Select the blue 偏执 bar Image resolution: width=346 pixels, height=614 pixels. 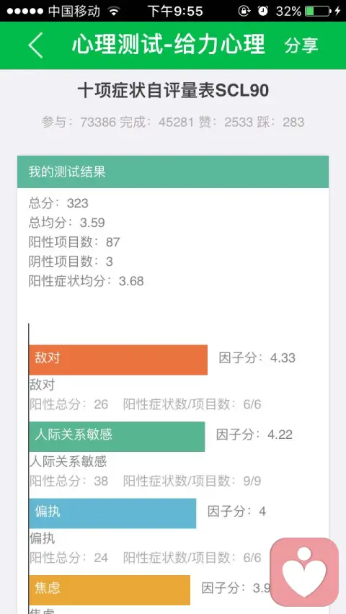(112, 513)
